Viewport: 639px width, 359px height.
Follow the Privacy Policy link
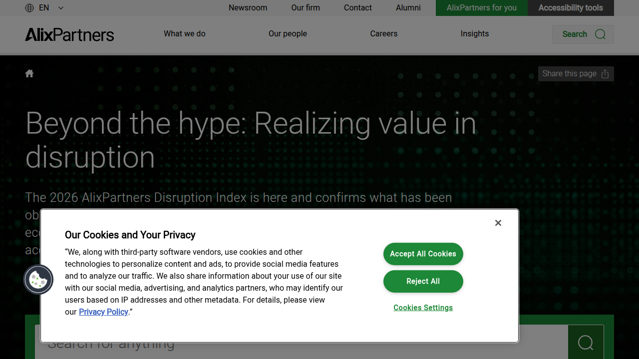pyautogui.click(x=104, y=312)
